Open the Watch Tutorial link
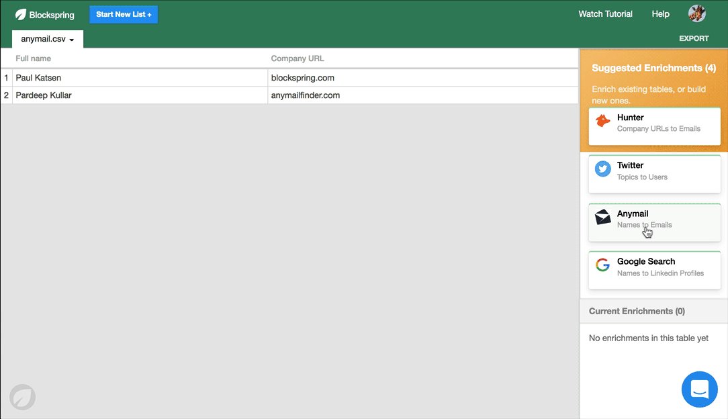 point(605,14)
